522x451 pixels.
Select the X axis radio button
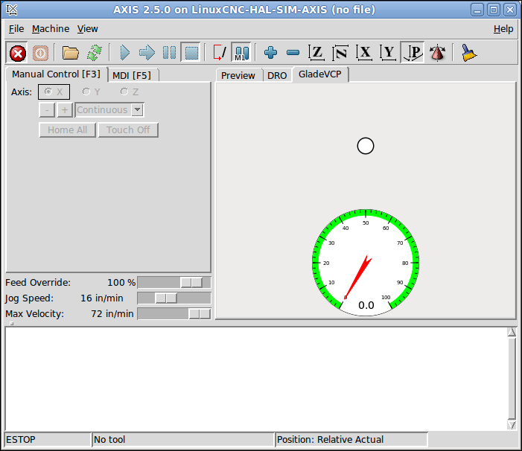pos(54,92)
